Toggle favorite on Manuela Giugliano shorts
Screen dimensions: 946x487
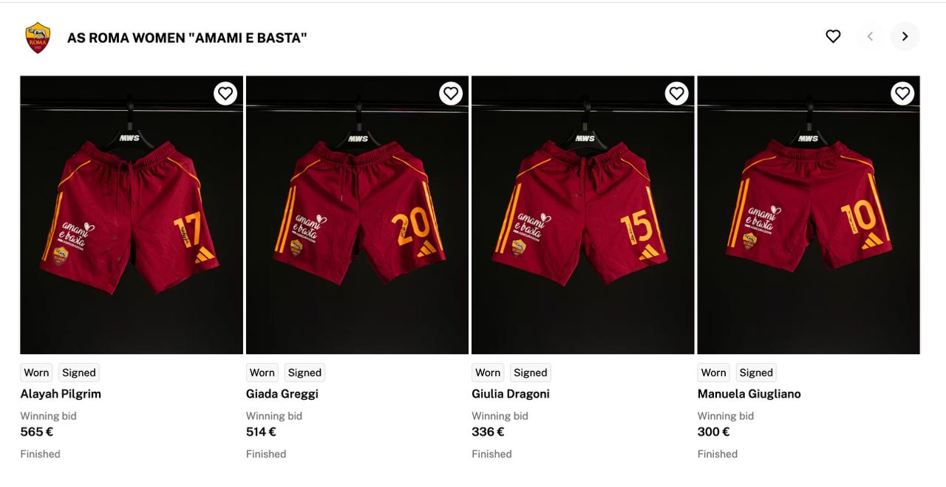(x=902, y=93)
